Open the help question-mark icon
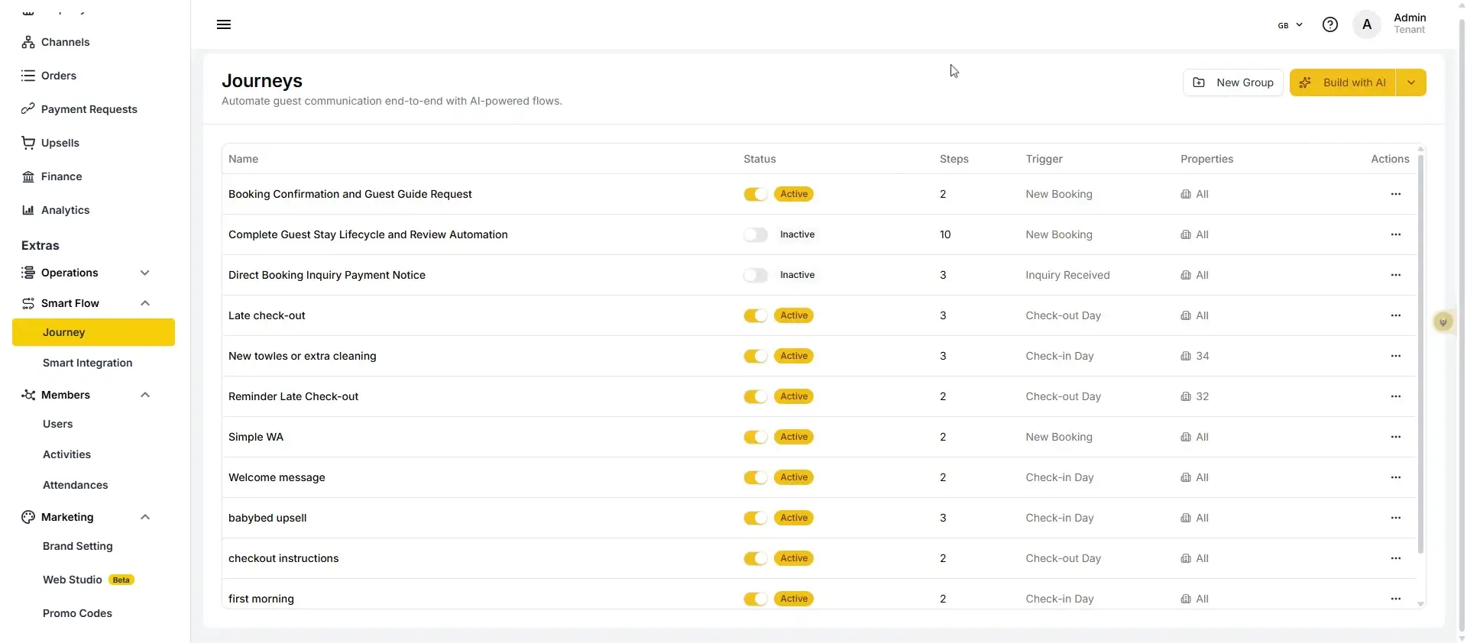Screen dimensions: 1467x643 pos(1330,24)
